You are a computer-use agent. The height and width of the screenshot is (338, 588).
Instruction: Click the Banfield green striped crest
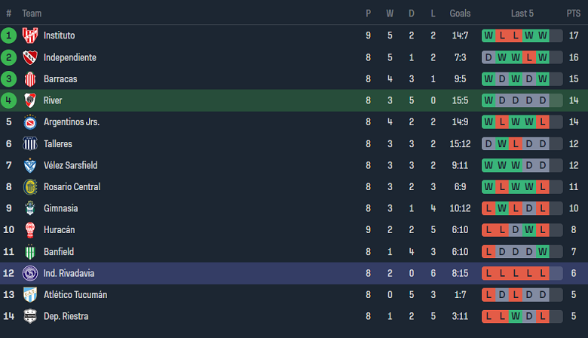[x=30, y=251]
